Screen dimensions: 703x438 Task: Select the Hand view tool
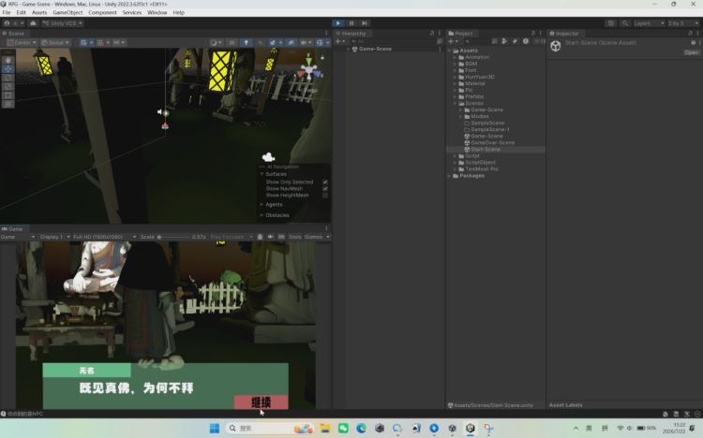point(8,60)
